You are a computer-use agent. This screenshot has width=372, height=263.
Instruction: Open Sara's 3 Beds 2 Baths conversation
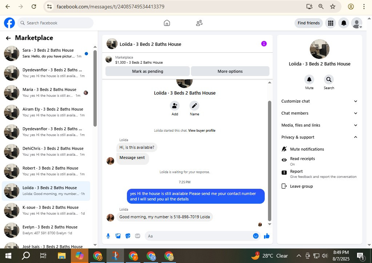point(46,53)
